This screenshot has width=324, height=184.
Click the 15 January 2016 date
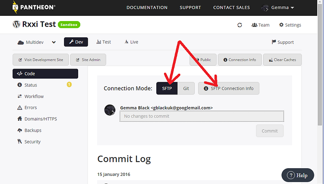tap(114, 174)
